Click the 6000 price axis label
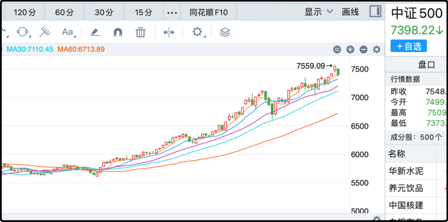The width and height of the screenshot is (448, 222). click(360, 154)
